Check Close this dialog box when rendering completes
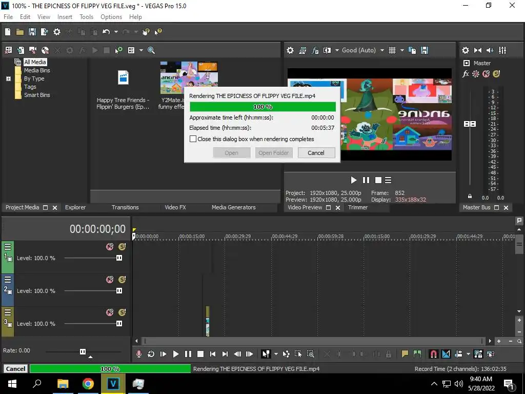 tap(193, 139)
